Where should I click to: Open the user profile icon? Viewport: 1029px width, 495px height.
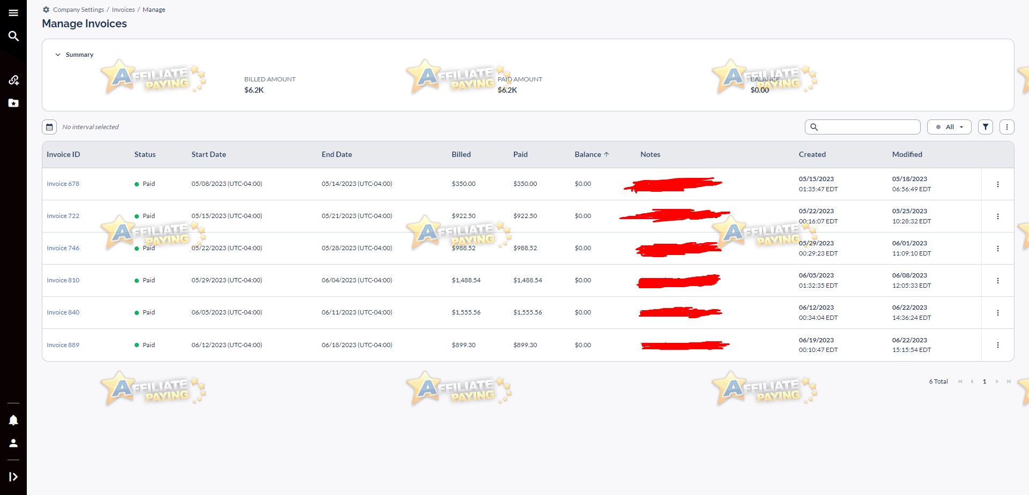[13, 443]
